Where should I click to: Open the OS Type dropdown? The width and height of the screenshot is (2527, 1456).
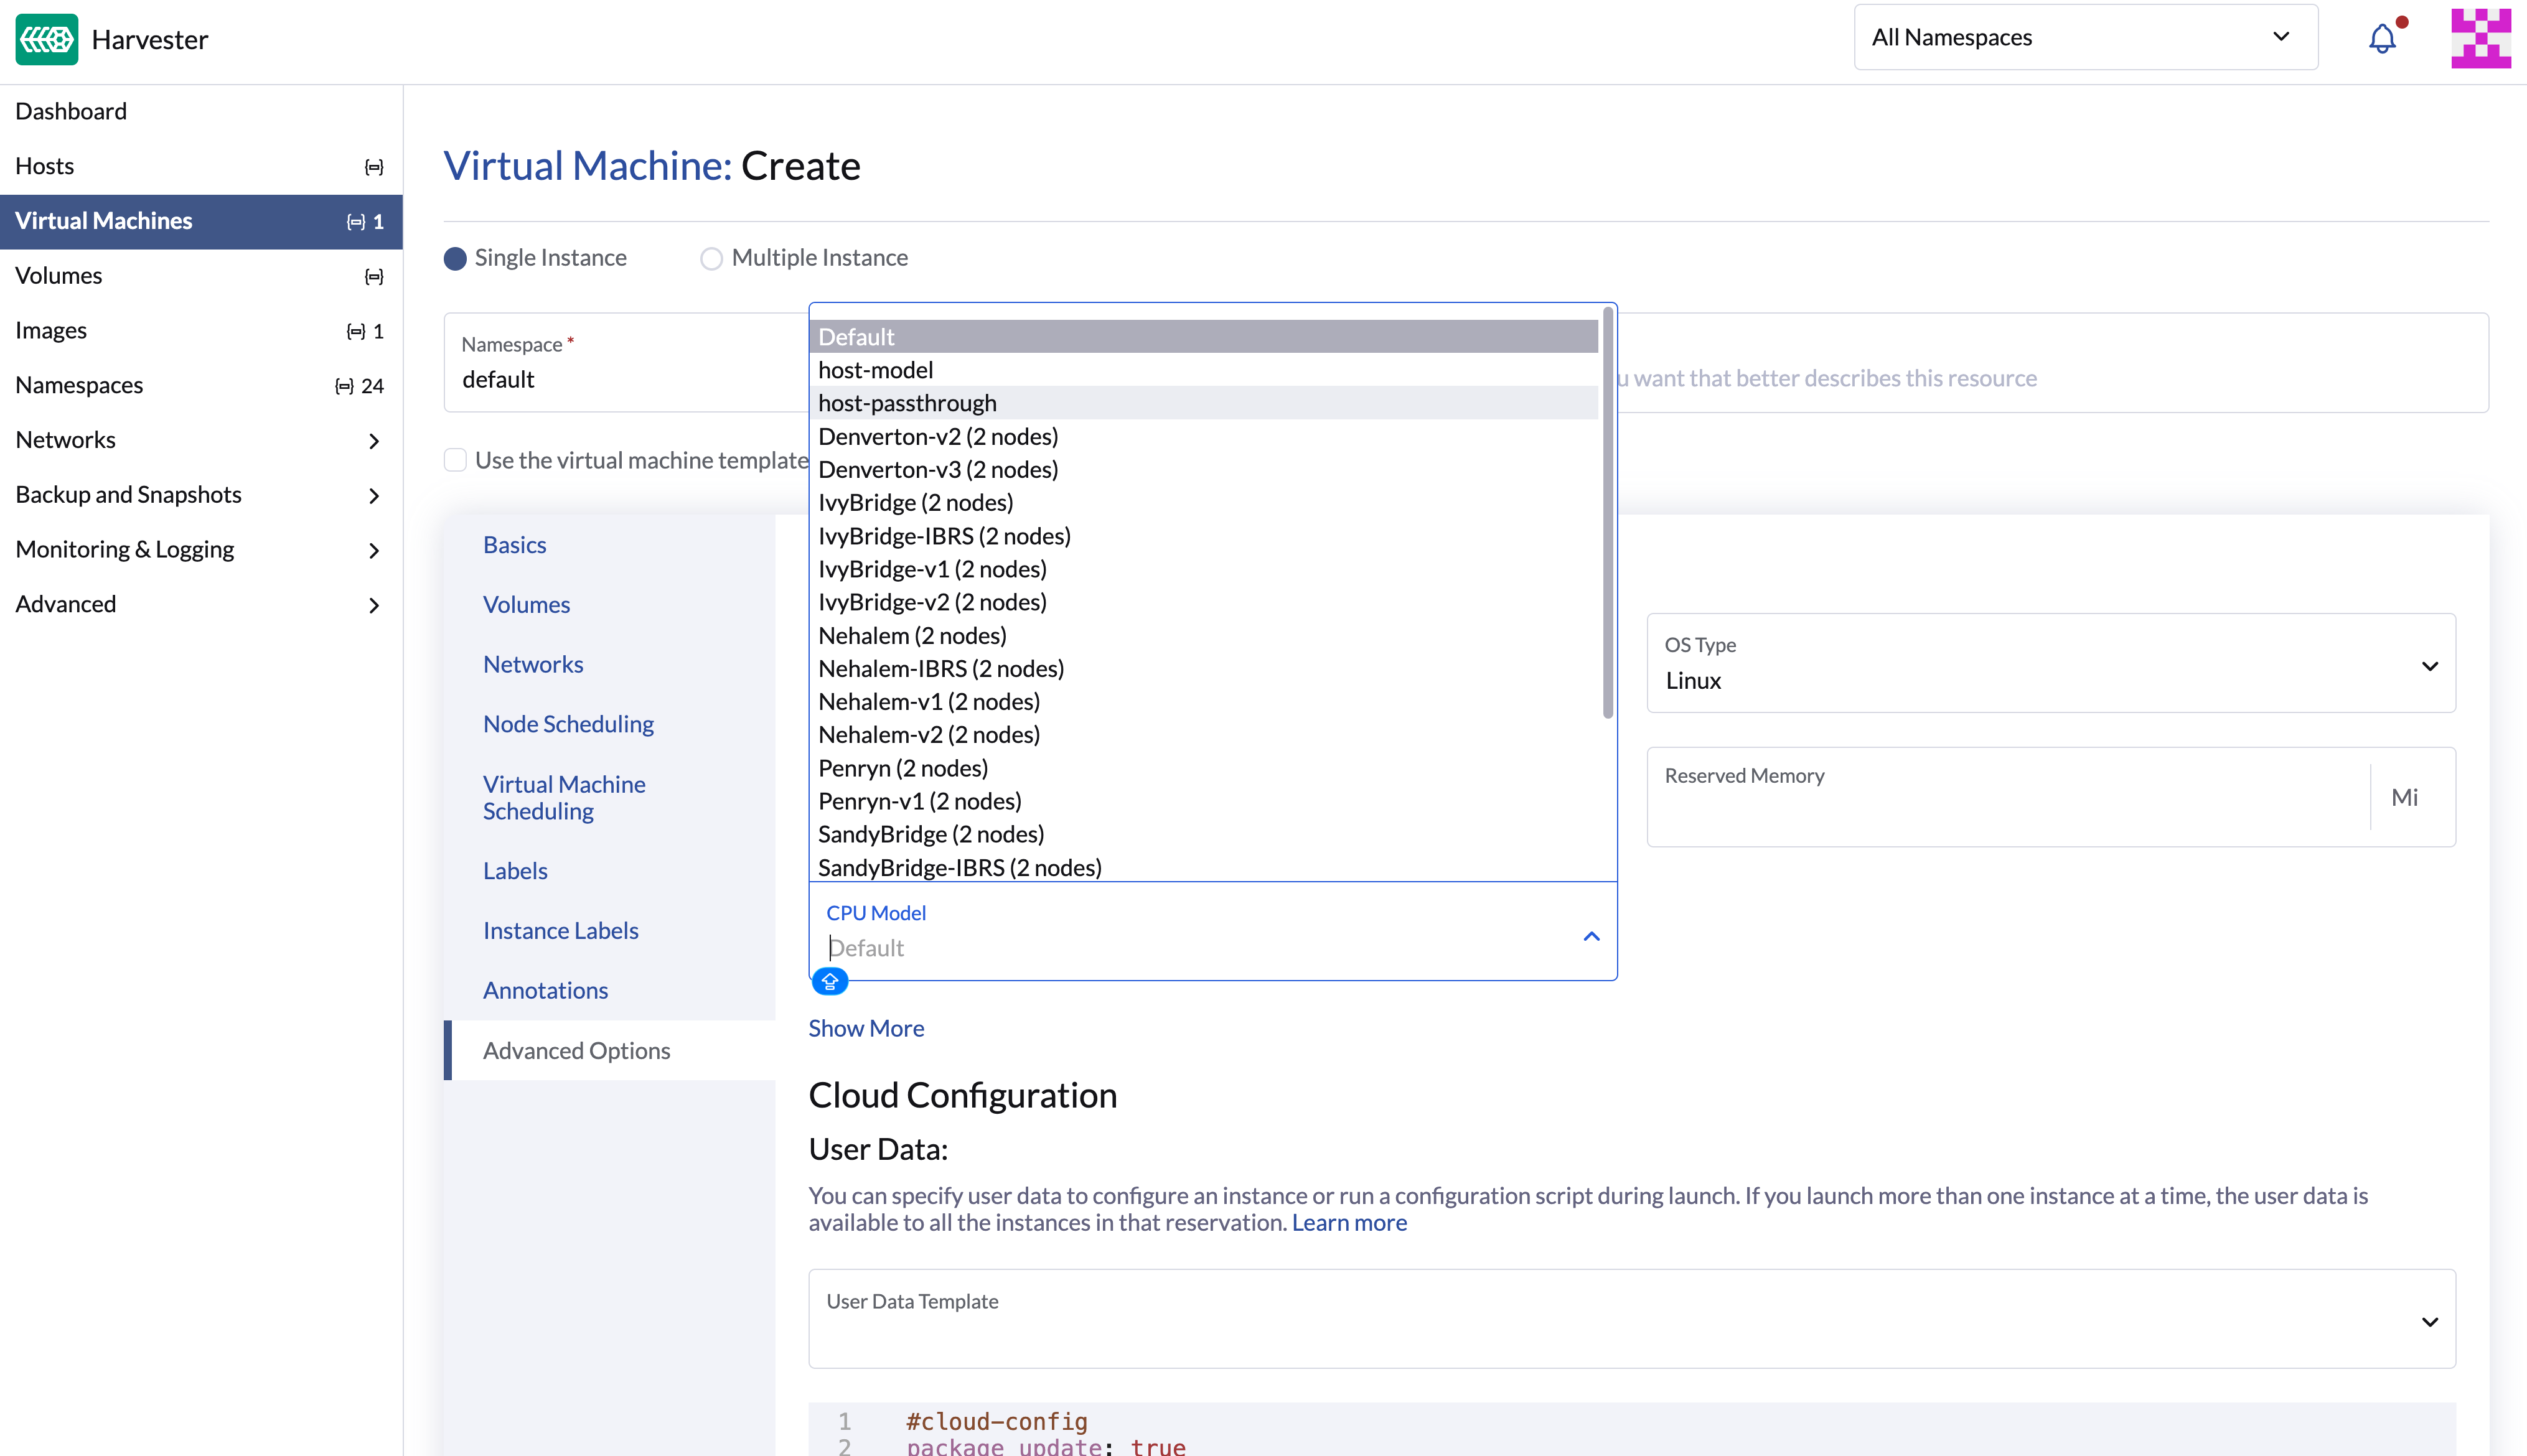pyautogui.click(x=2050, y=664)
